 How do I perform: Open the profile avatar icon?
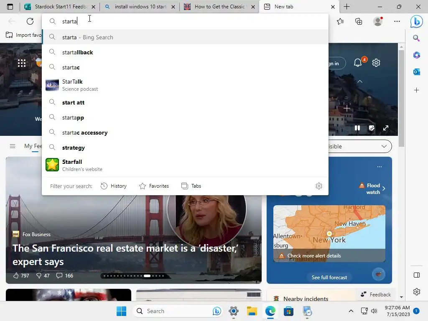378,21
